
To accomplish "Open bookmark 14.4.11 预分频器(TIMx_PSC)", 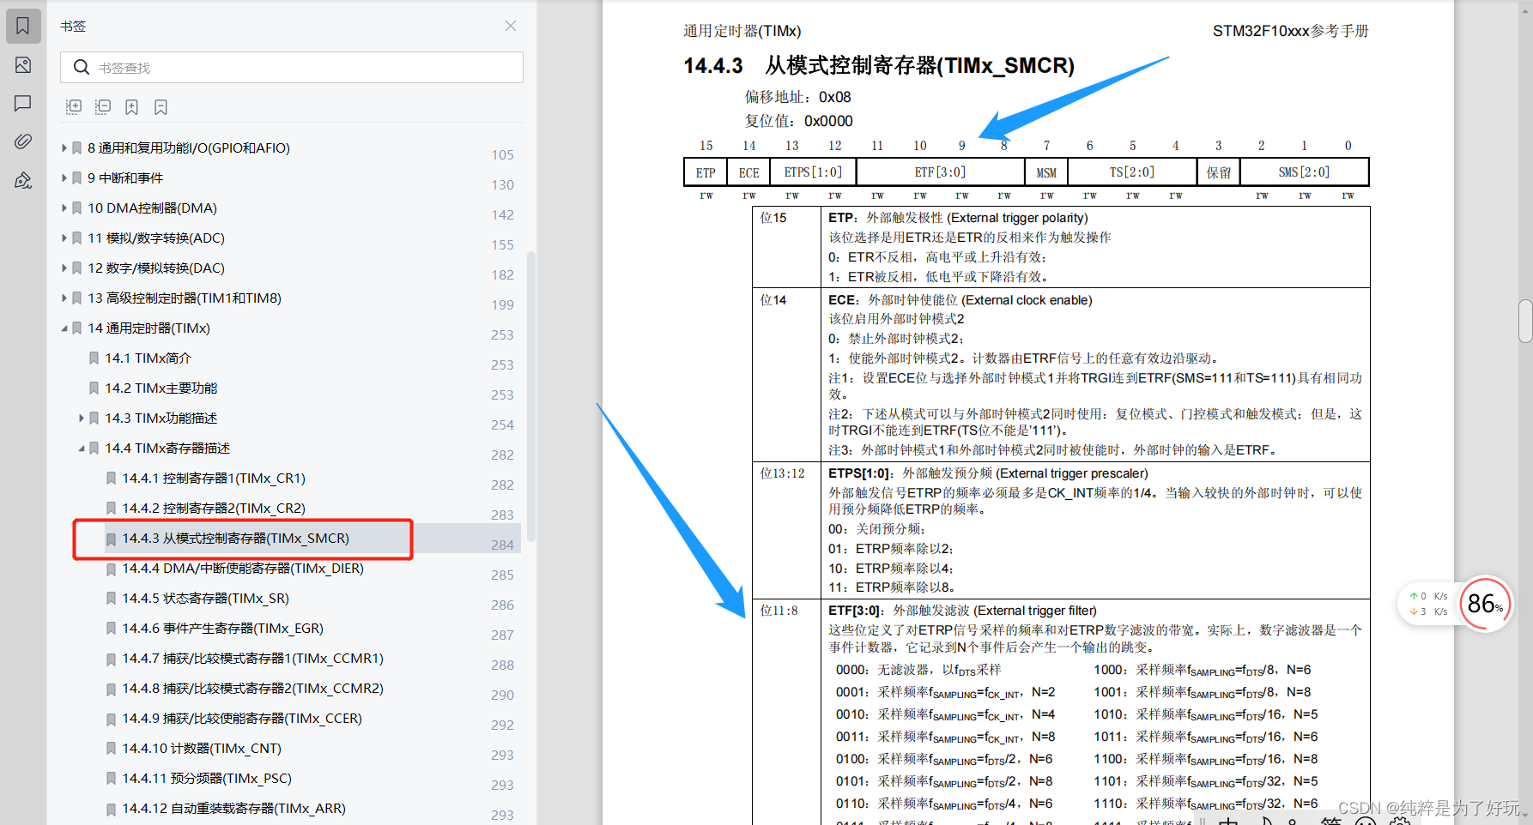I will (207, 778).
